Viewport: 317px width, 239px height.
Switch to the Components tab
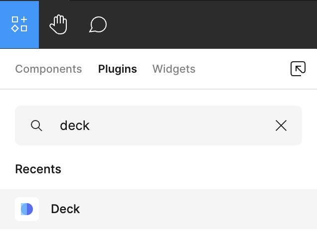[48, 69]
